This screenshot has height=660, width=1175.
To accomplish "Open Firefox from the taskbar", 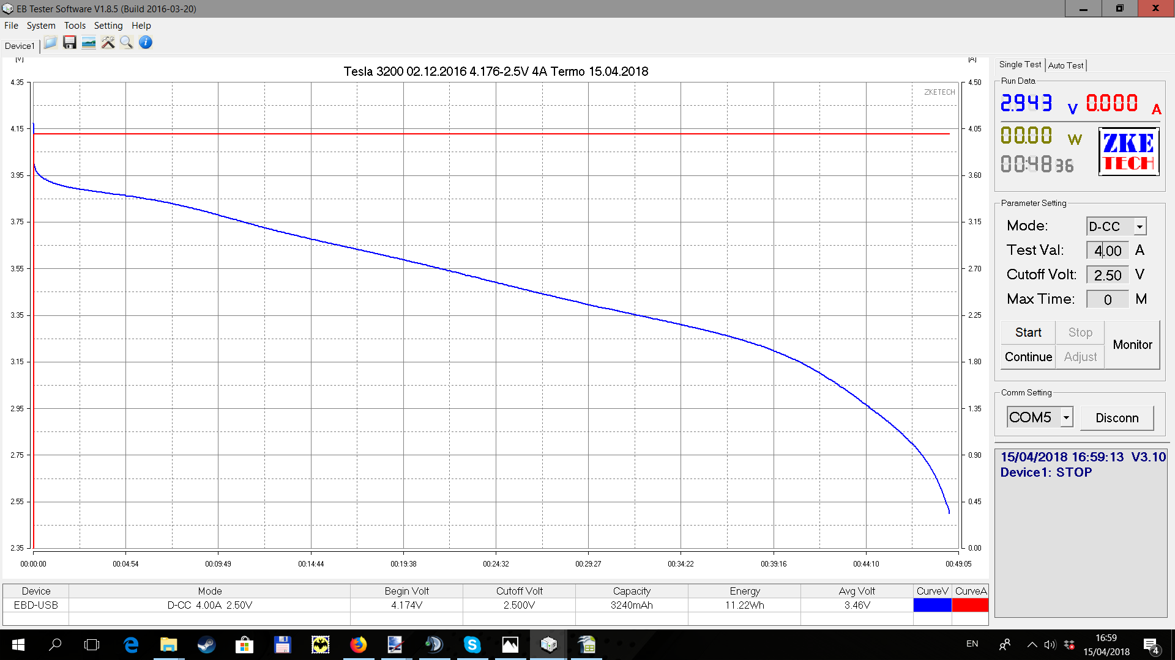I will coord(358,644).
